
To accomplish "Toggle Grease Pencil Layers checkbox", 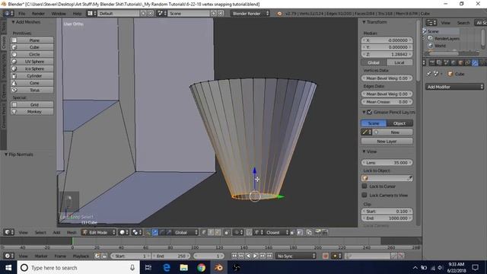I will [x=369, y=112].
